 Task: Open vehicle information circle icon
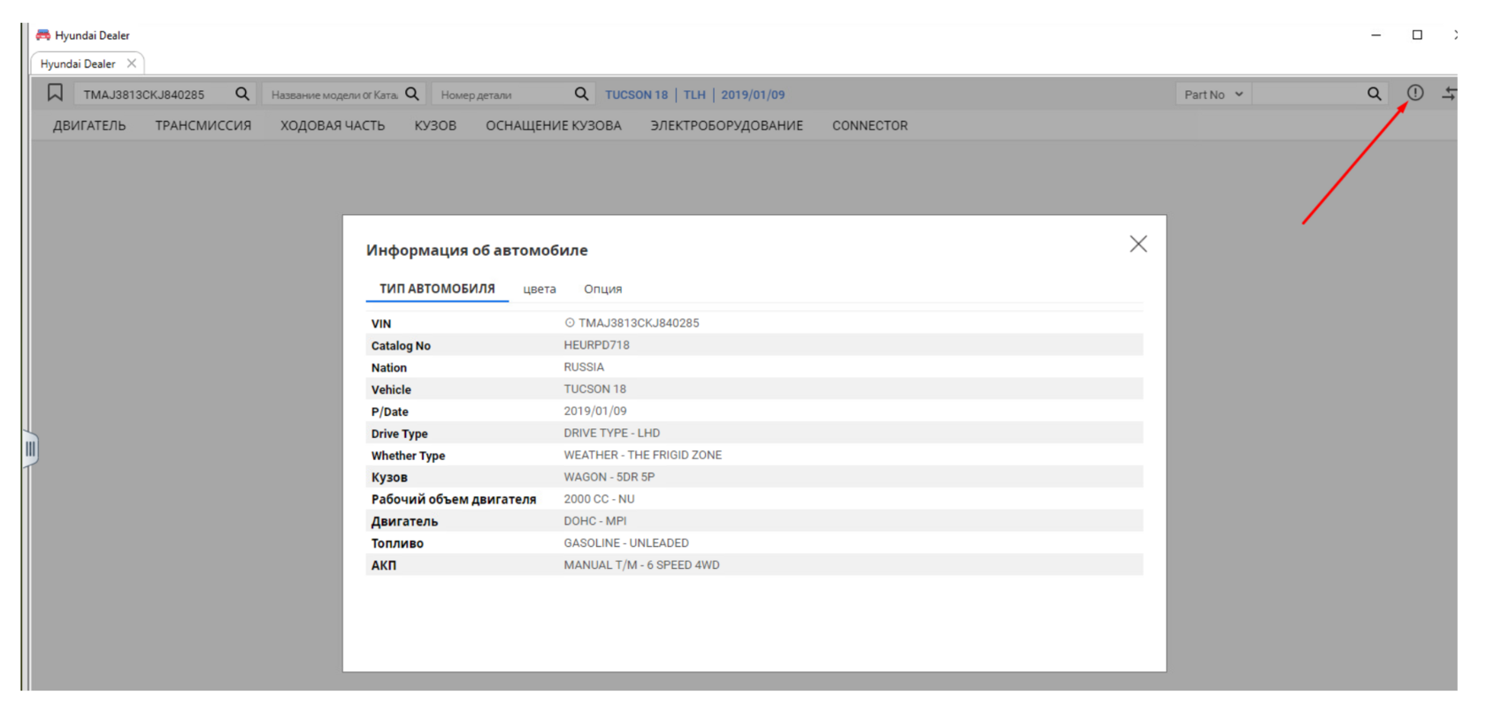pyautogui.click(x=1415, y=93)
